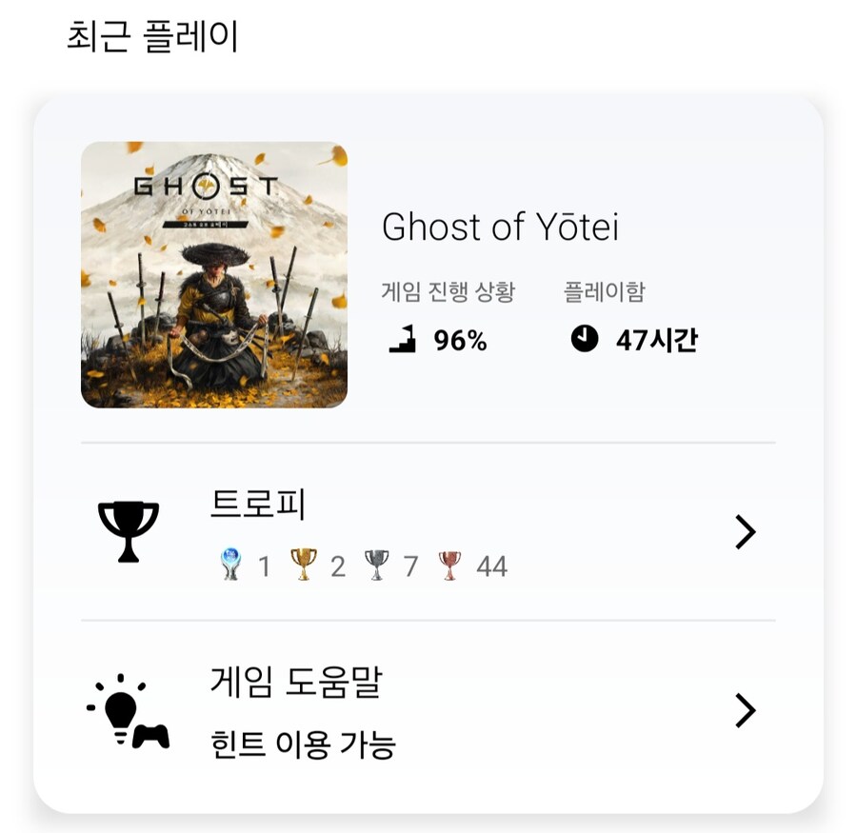This screenshot has height=833, width=857.
Task: Open the Ghost of Yōtei cover art
Action: point(214,274)
